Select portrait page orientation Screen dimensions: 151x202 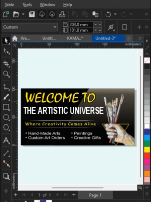[x=124, y=27]
